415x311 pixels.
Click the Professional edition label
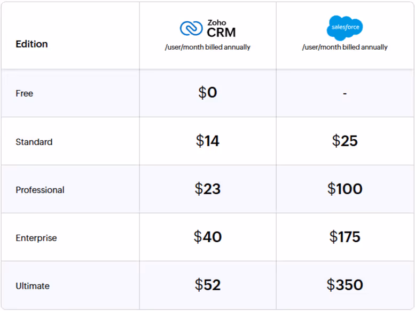point(40,190)
